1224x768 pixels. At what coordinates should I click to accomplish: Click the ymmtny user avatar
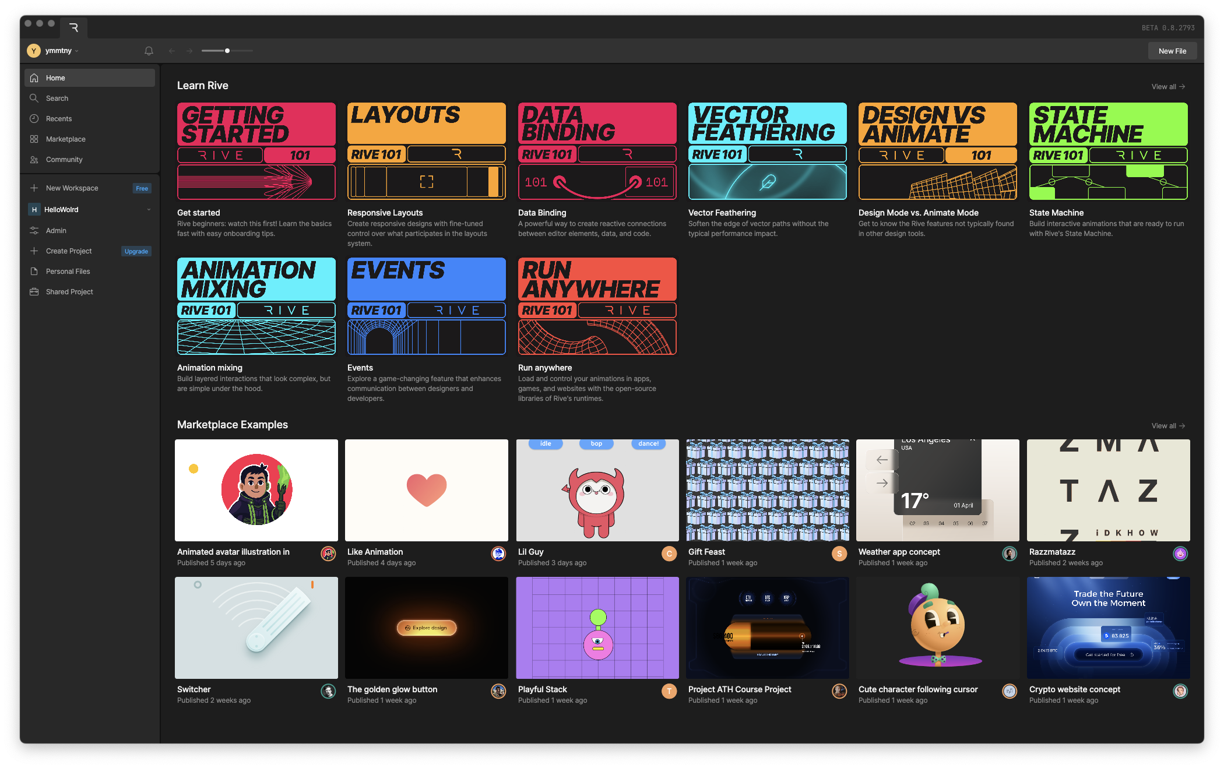(34, 51)
